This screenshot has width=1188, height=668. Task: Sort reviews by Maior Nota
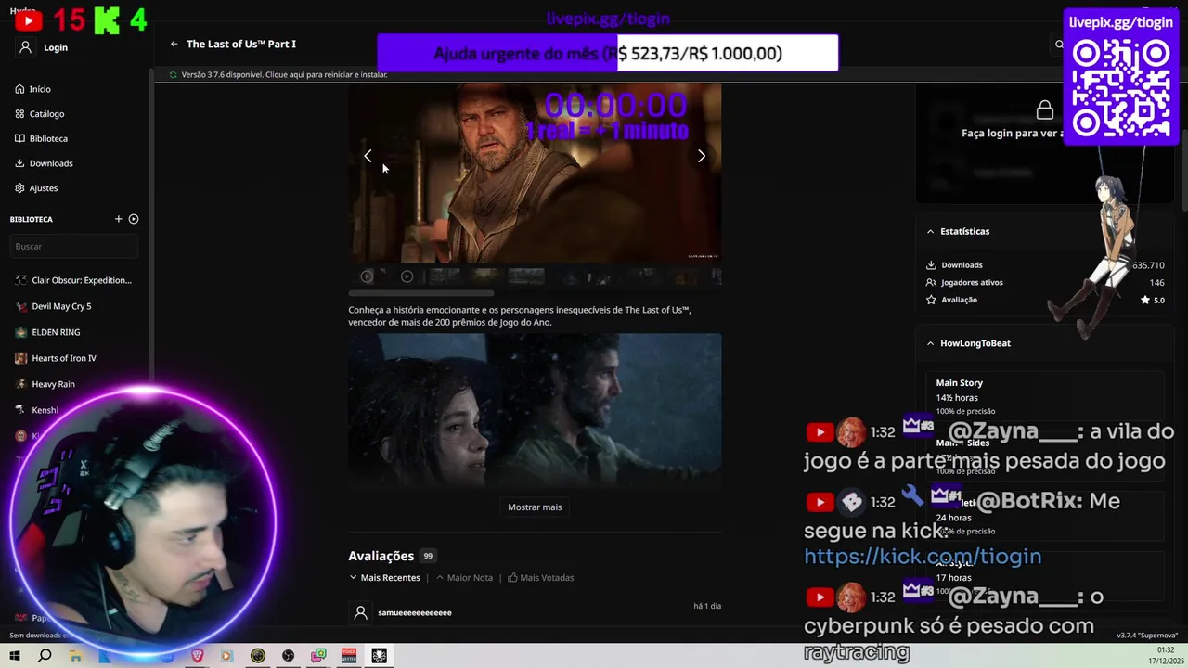pos(464,578)
